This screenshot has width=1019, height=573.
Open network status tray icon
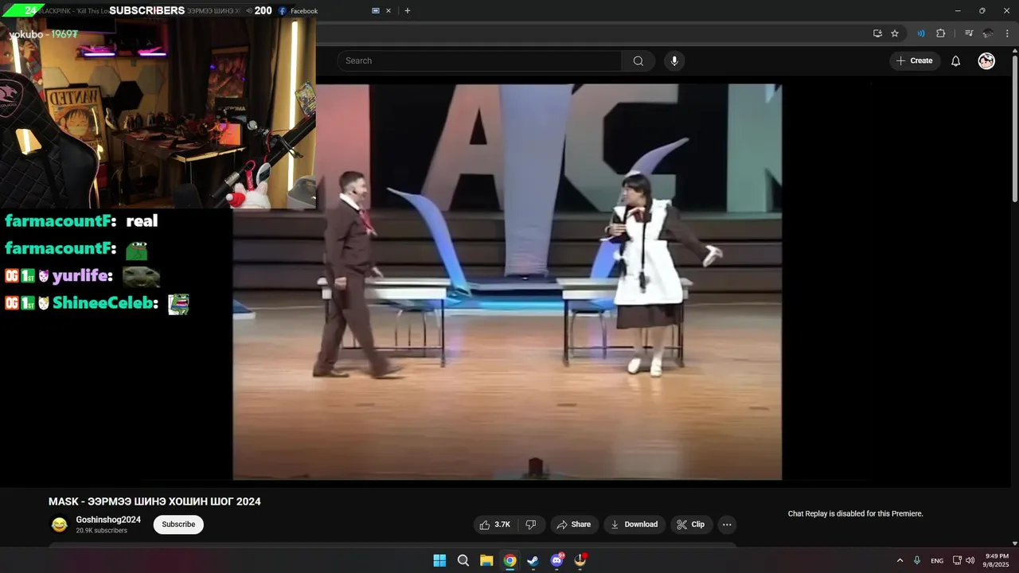(x=958, y=560)
